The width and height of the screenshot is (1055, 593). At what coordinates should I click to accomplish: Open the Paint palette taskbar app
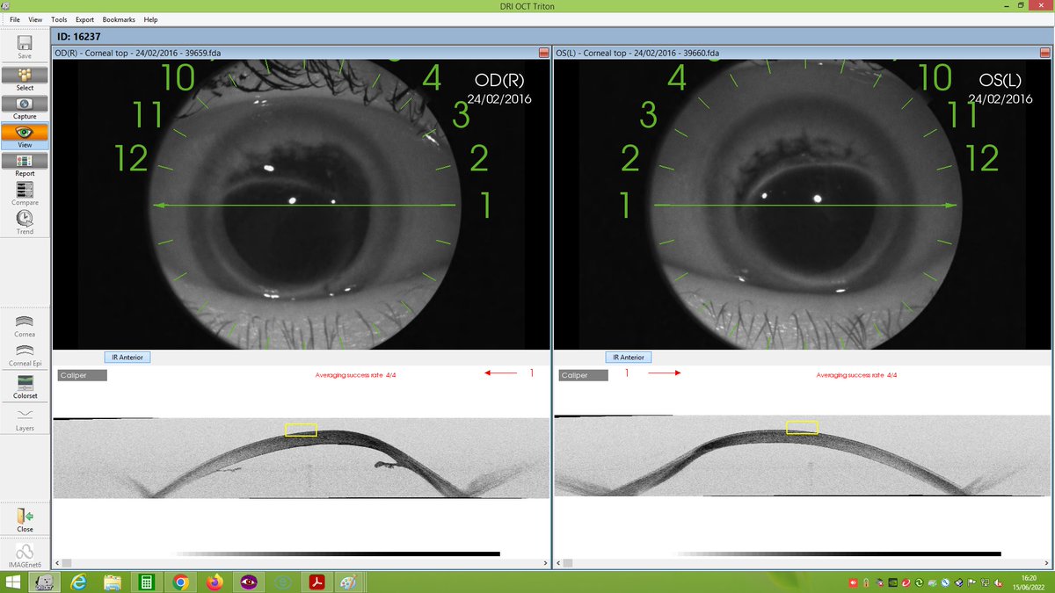tap(349, 582)
